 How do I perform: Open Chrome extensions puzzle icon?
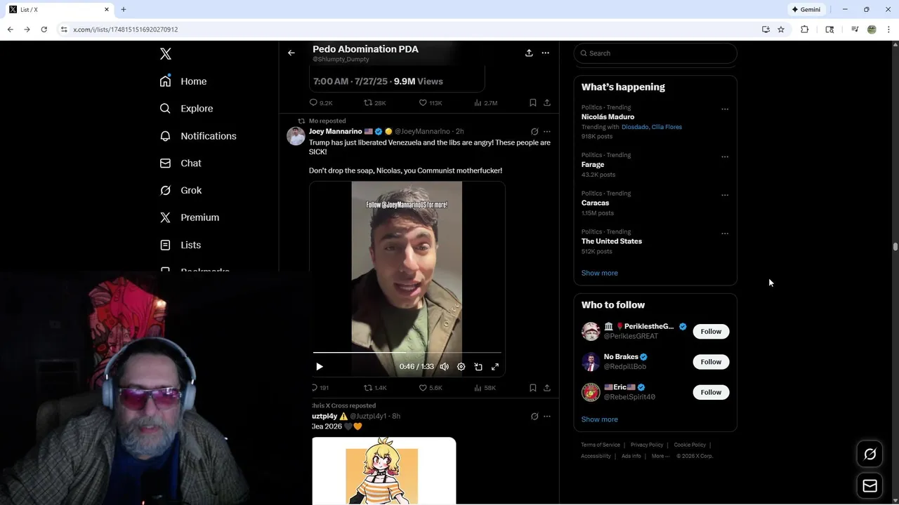[x=805, y=29]
